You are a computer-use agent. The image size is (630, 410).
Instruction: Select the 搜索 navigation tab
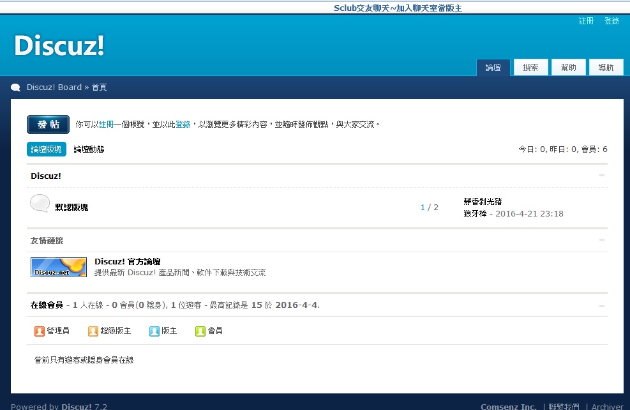[531, 68]
